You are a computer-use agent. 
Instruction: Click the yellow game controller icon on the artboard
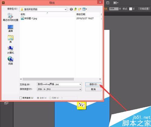pyautogui.click(x=82, y=106)
